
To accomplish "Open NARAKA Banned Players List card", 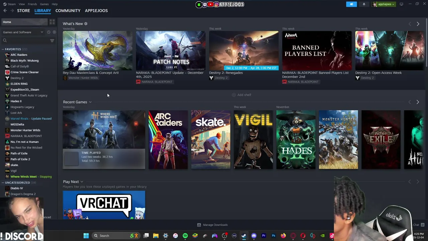I will point(317,51).
